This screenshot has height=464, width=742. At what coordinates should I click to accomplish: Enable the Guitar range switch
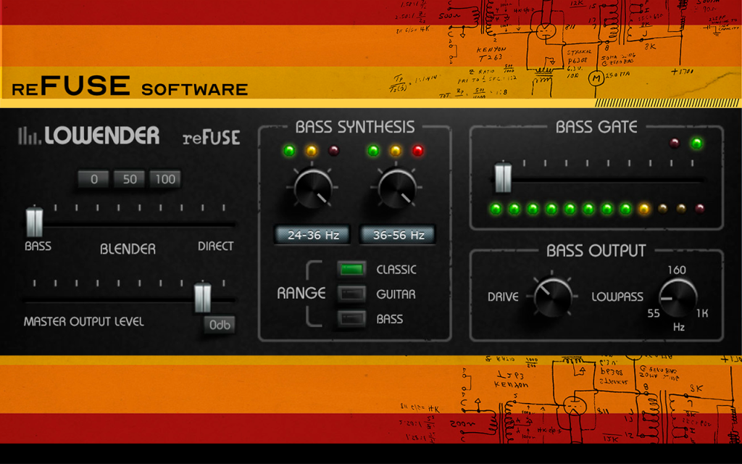point(351,294)
